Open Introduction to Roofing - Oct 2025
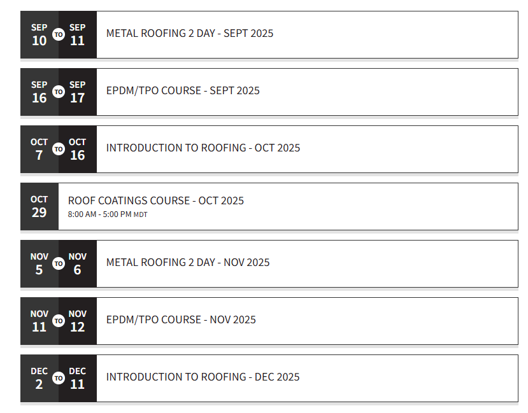The width and height of the screenshot is (528, 413). [203, 148]
